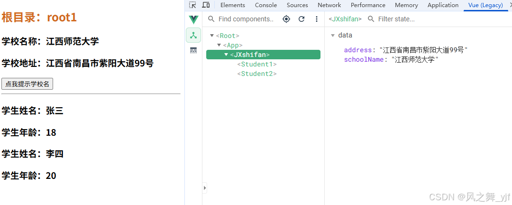Viewport: 512px width, 205px height.
Task: Select the highlighted JXshifan component row
Action: click(x=263, y=55)
